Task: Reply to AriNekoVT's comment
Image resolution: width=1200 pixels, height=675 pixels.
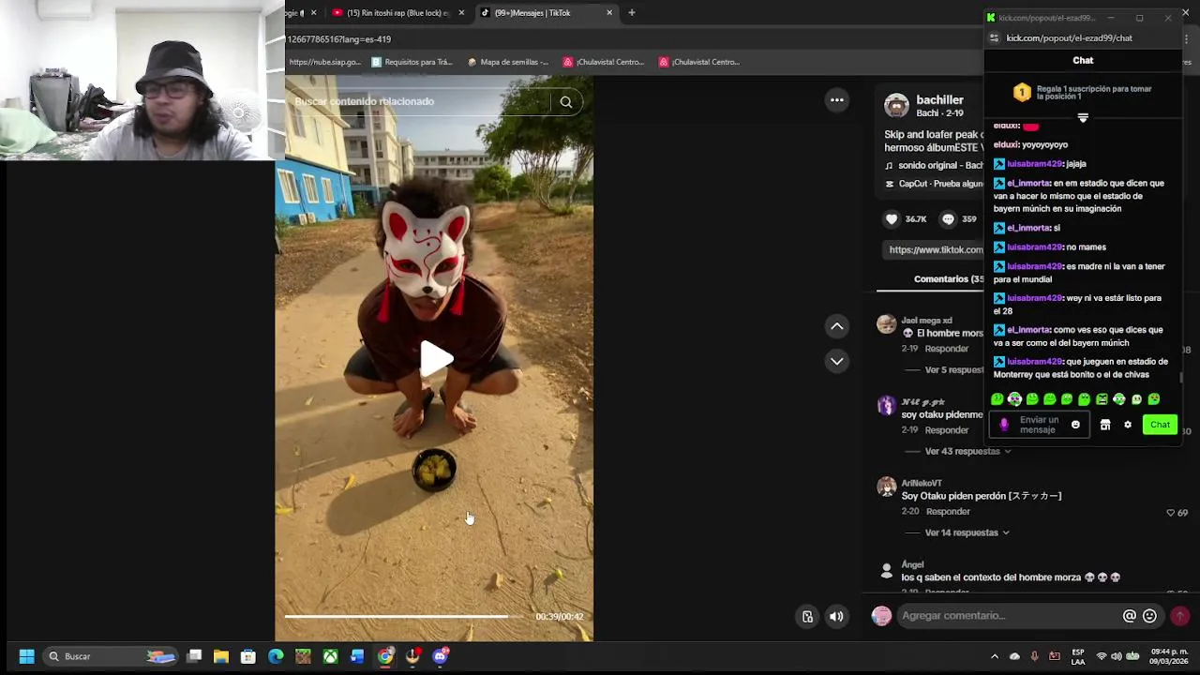Action: (x=948, y=512)
